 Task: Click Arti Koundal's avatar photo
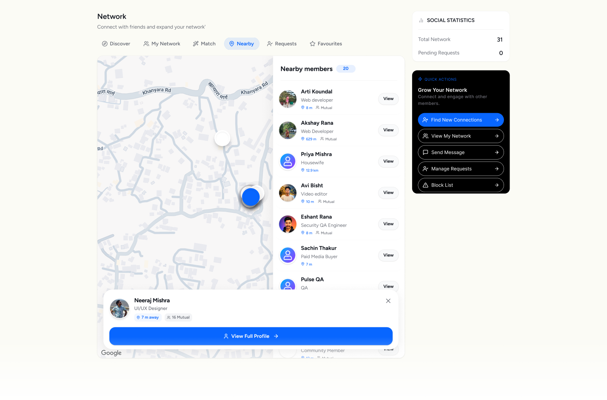(288, 99)
